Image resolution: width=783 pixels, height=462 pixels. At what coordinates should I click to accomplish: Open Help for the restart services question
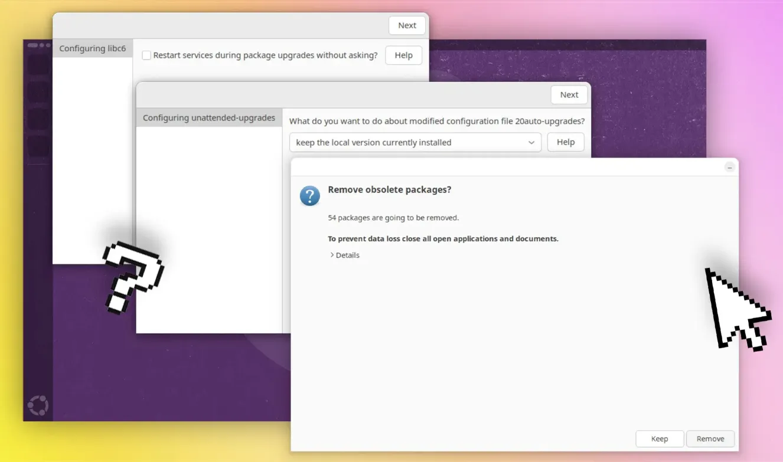(x=403, y=55)
